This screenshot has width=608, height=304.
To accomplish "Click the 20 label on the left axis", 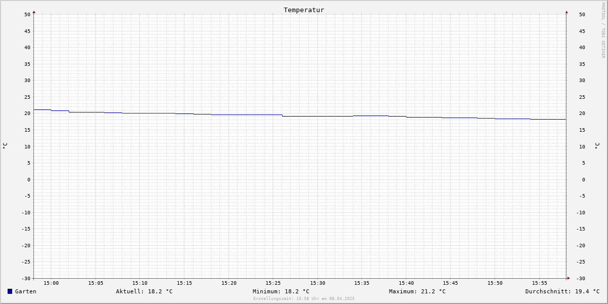I will coord(27,113).
